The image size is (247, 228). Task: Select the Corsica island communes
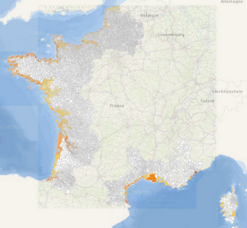coord(228,205)
